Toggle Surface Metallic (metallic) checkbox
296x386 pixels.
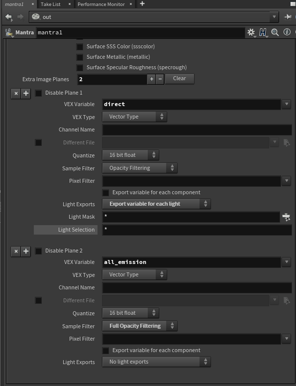80,57
